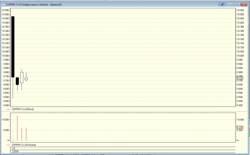Click the 10 550 label on left price axis

click(5, 10)
